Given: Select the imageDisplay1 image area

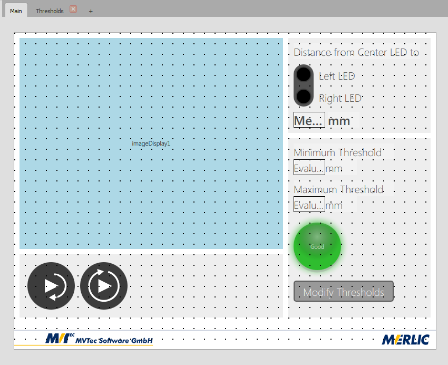Looking at the screenshot, I should (151, 143).
